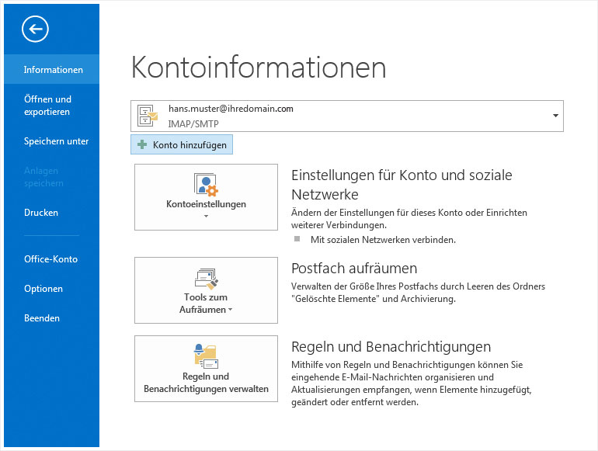Expand the arrow next to Aufräumen
Screen dimensions: 598x451
click(231, 310)
